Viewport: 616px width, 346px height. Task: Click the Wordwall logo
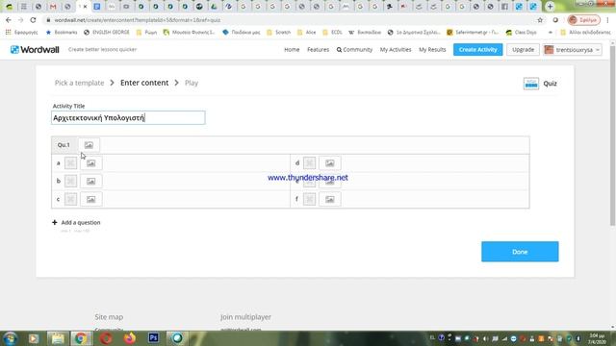click(x=35, y=49)
